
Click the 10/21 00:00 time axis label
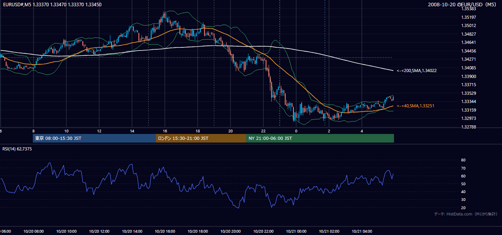point(296,231)
